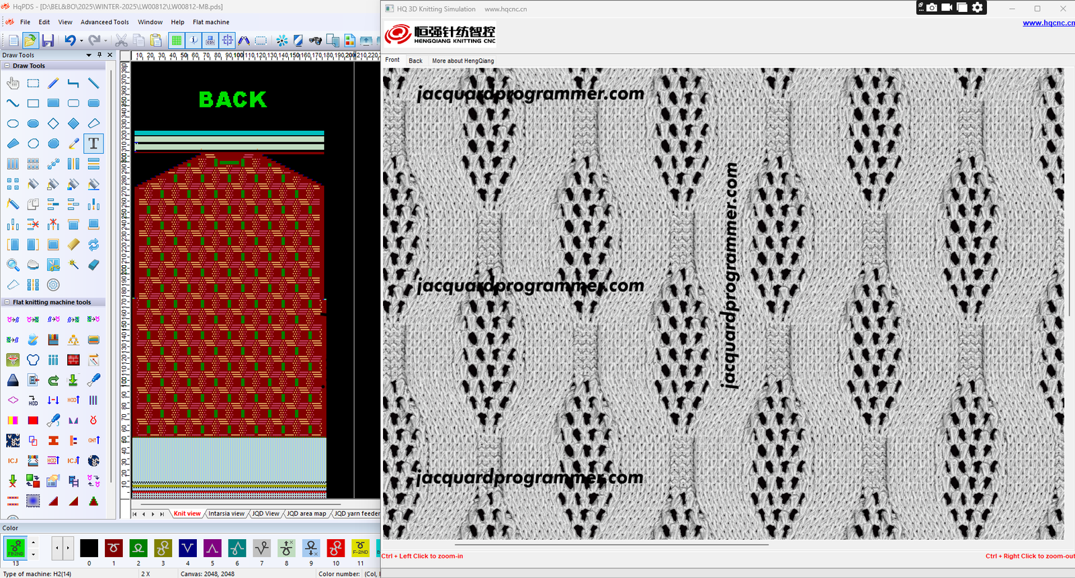The width and height of the screenshot is (1075, 578).
Task: Collapse Flat knitting machine tools section
Action: 7,302
